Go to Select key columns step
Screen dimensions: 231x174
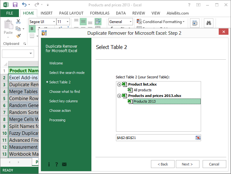[x=63, y=101]
